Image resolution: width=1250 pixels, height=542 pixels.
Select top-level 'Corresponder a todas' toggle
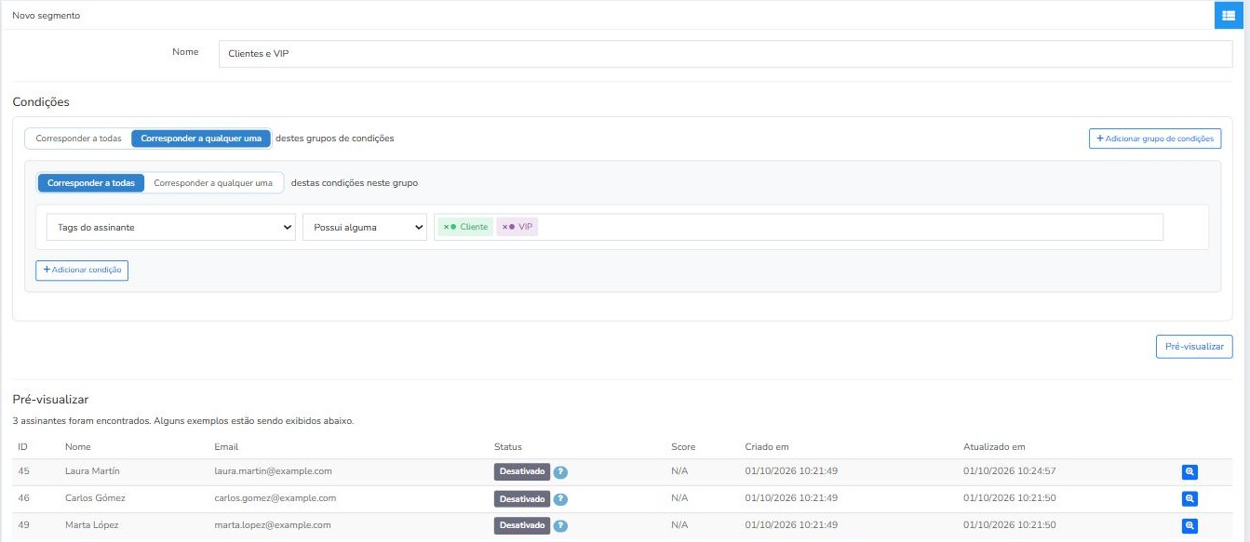point(78,139)
